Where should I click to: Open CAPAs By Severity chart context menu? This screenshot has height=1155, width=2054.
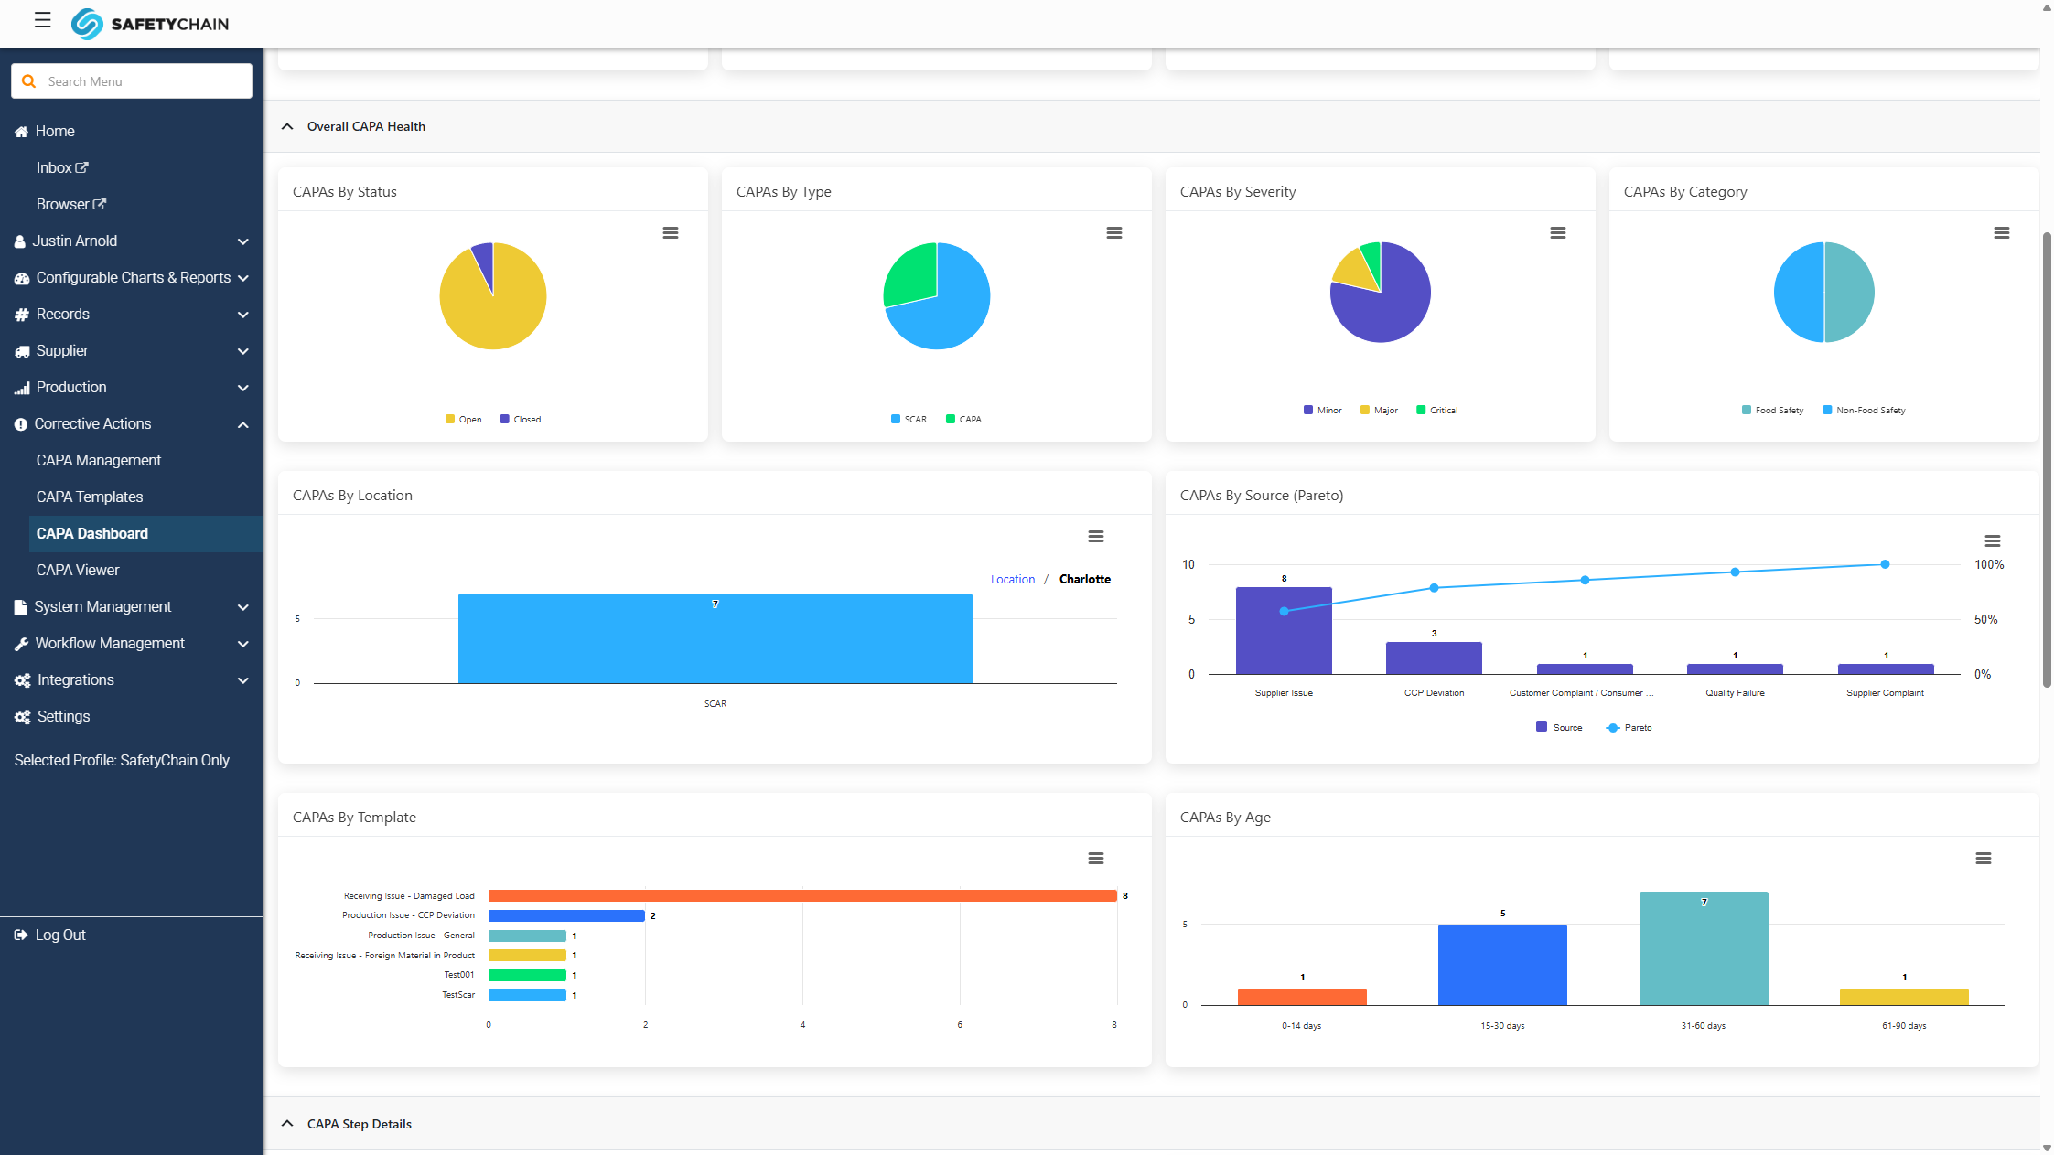[x=1558, y=233]
